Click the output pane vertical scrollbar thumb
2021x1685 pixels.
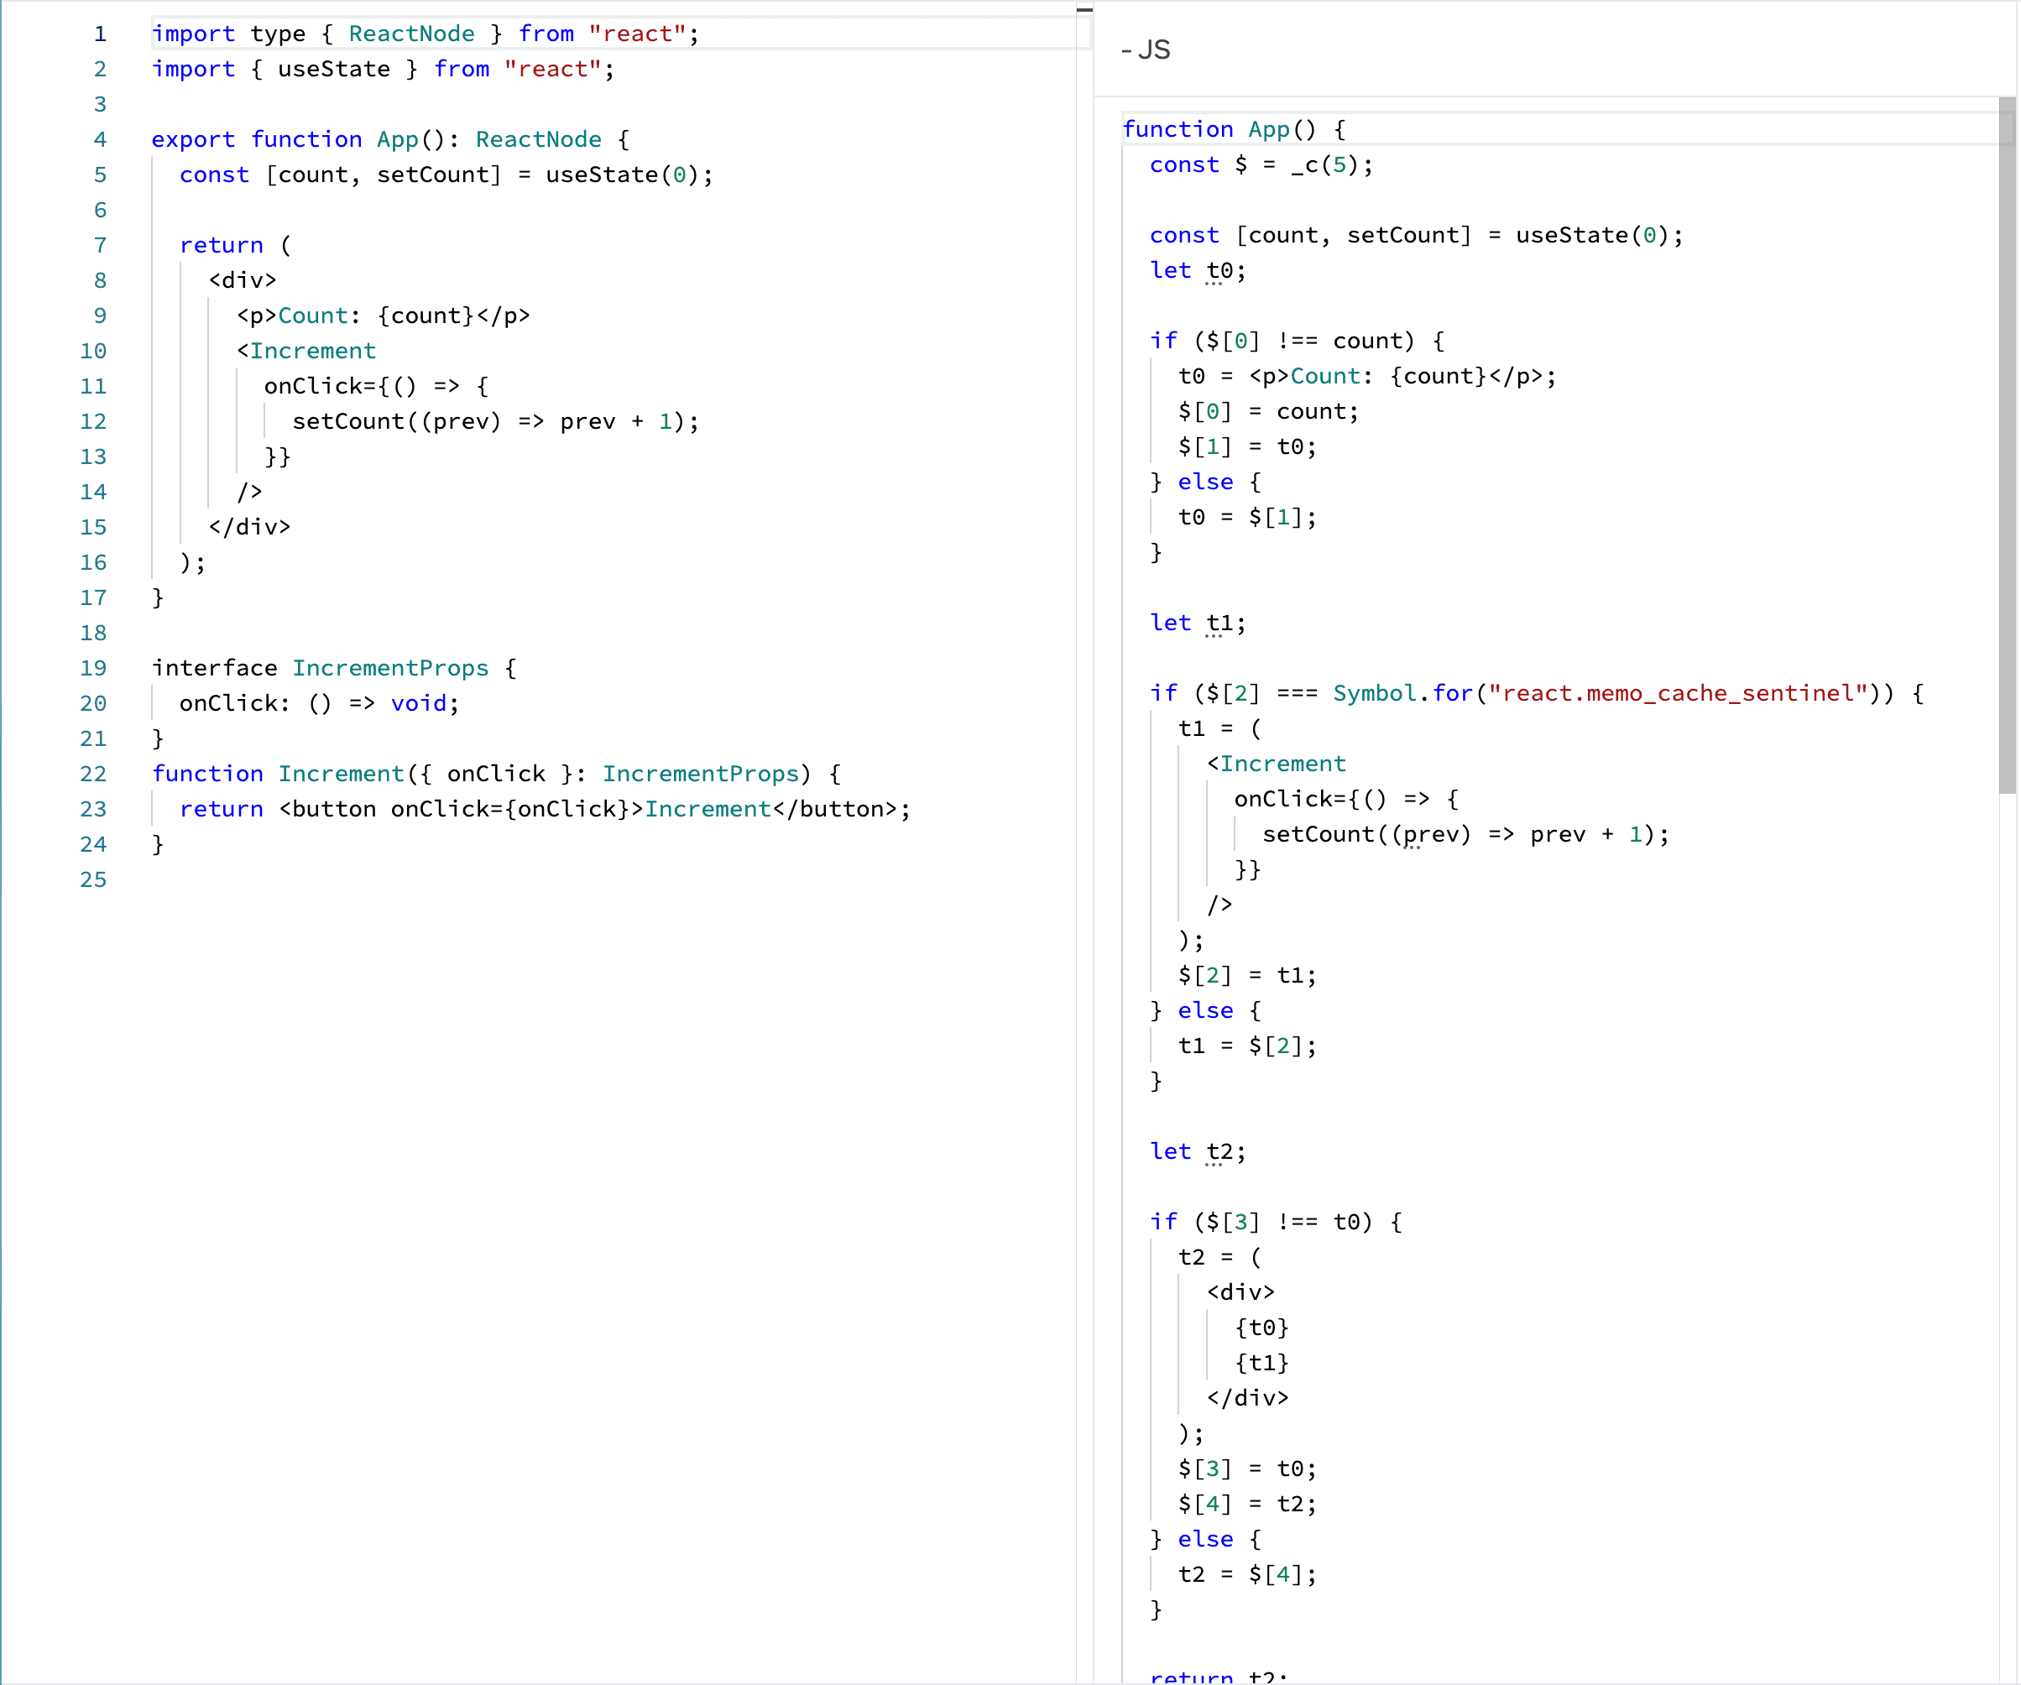[x=2007, y=445]
